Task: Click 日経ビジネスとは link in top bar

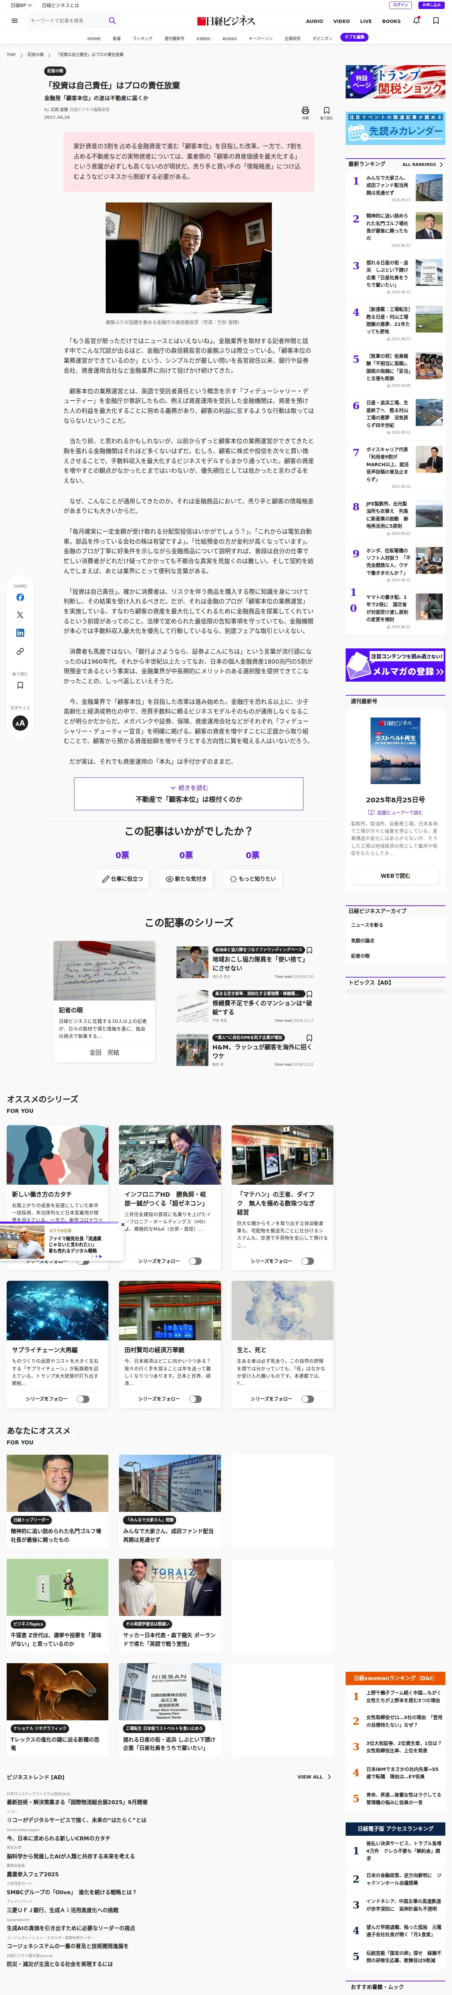Action: 60,5
